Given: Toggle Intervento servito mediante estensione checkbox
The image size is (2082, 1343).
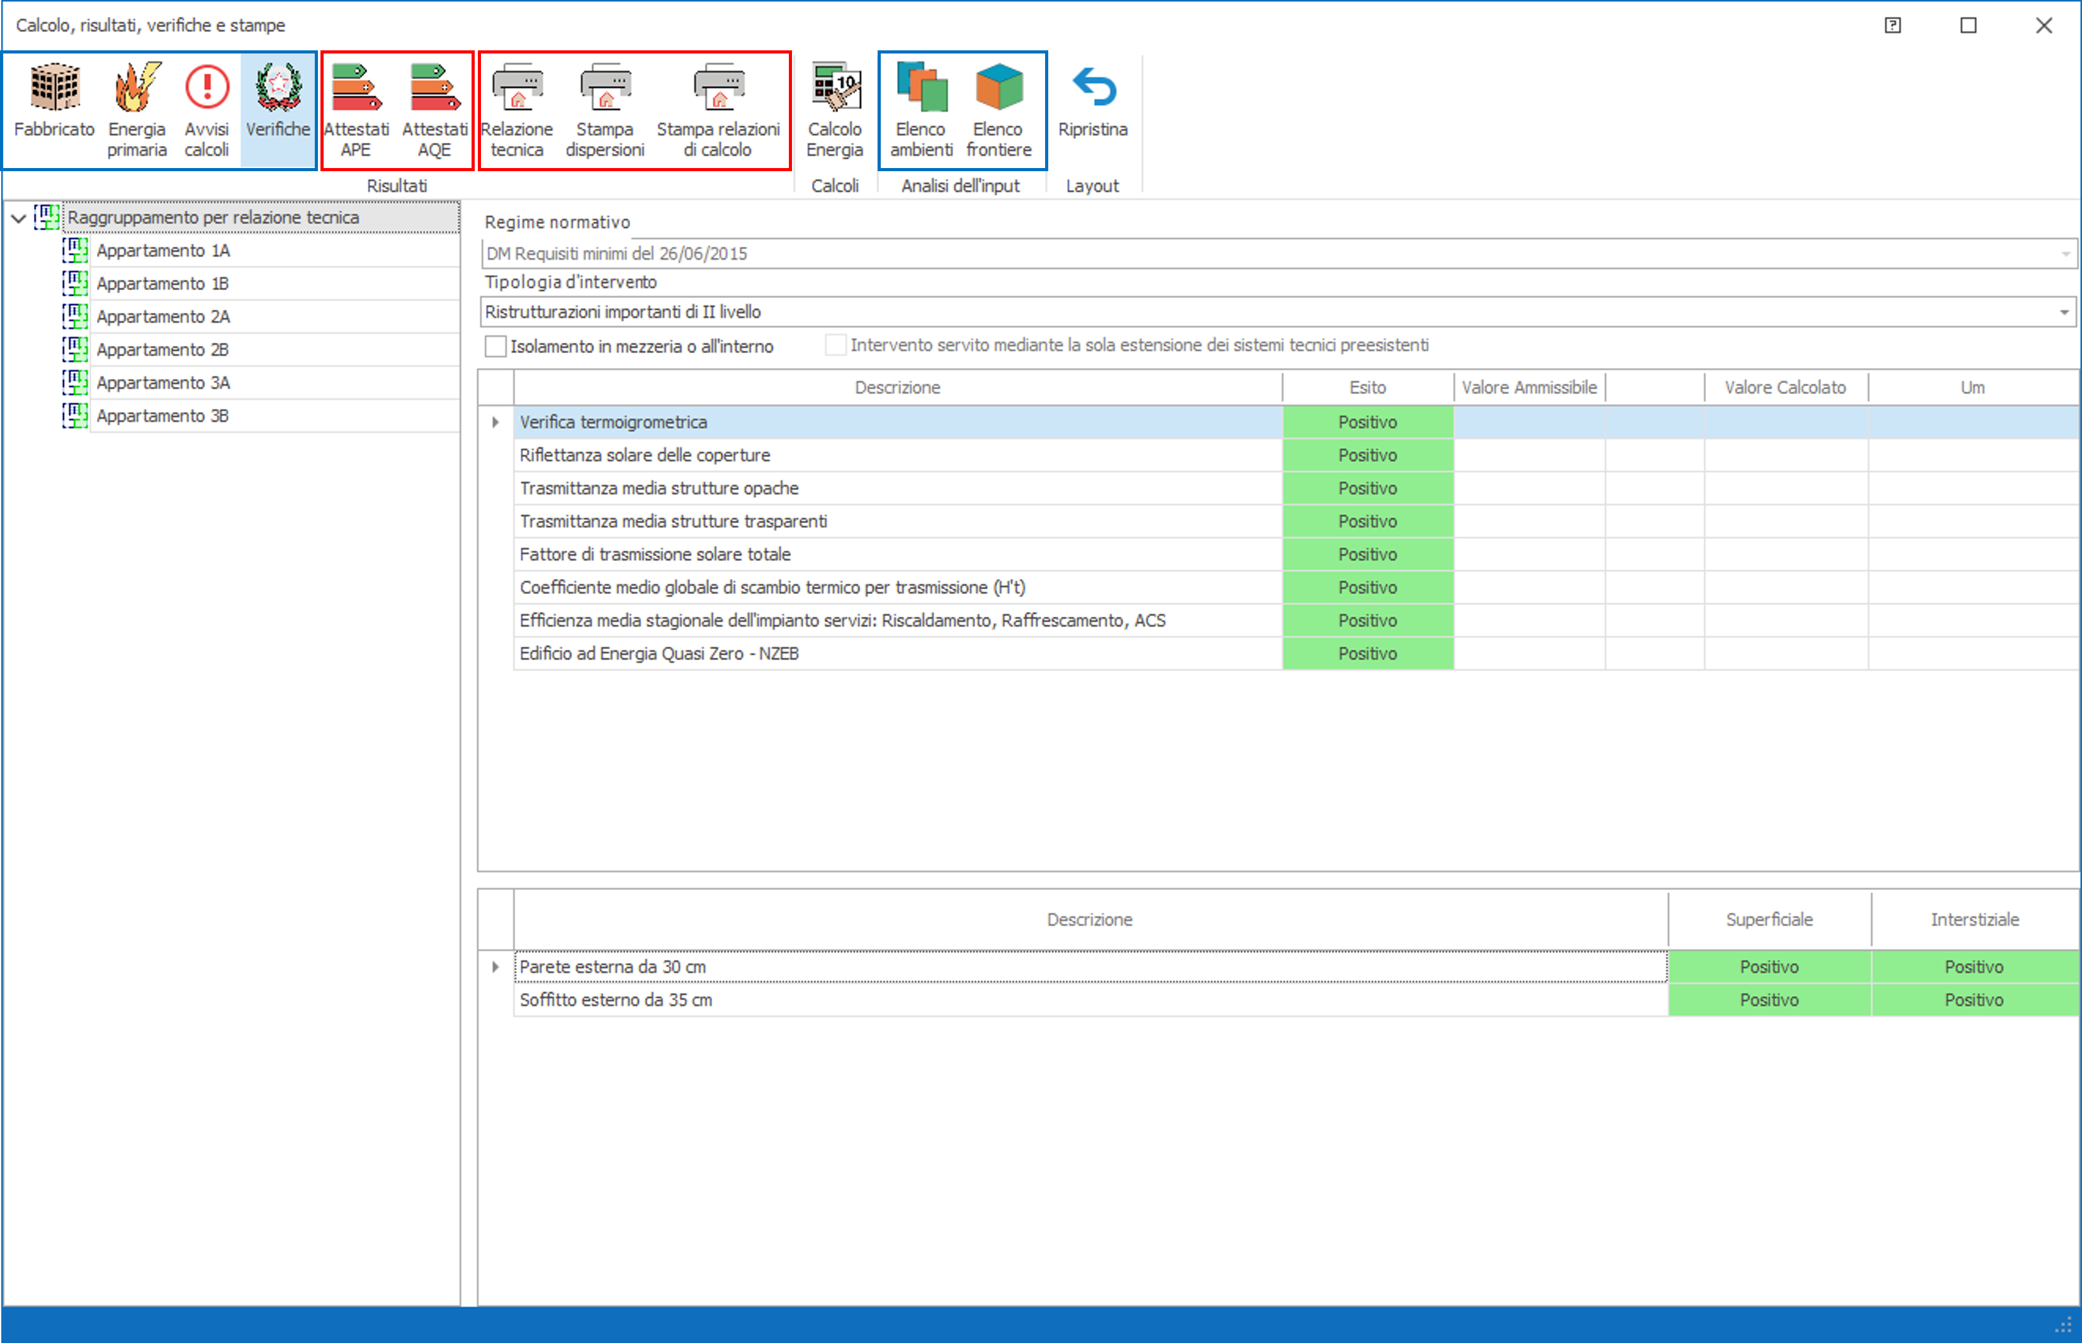Looking at the screenshot, I should (835, 346).
